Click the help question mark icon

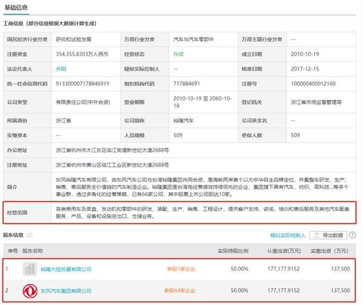[x=352, y=235]
